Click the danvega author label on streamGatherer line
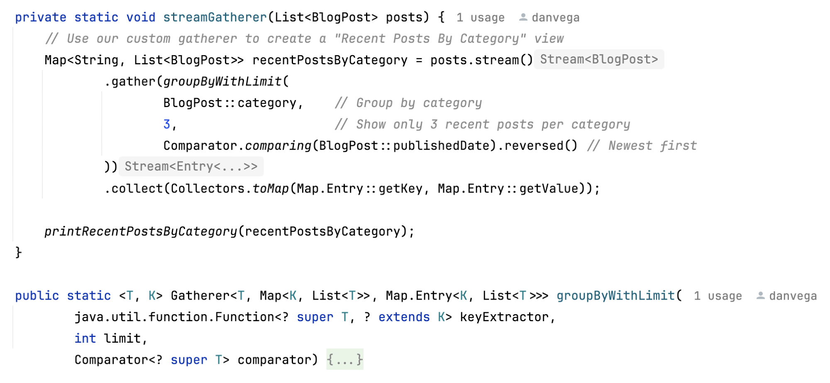 tap(555, 18)
